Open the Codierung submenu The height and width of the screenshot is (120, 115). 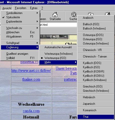click(20, 47)
